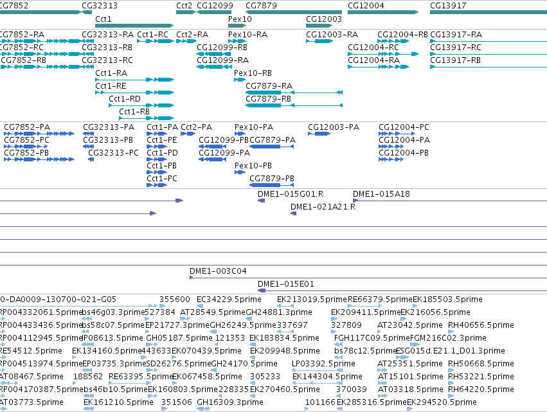The height and width of the screenshot is (412, 547).
Task: Select transcript CG7879-RB
Action: 294,105
